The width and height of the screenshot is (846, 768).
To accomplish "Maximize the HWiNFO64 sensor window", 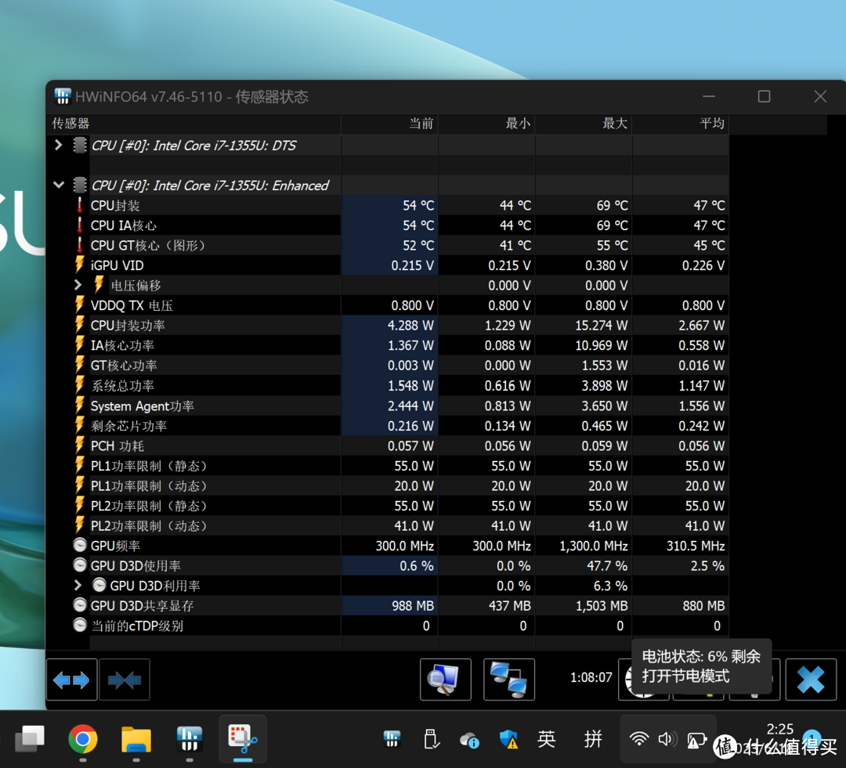I will click(x=764, y=96).
